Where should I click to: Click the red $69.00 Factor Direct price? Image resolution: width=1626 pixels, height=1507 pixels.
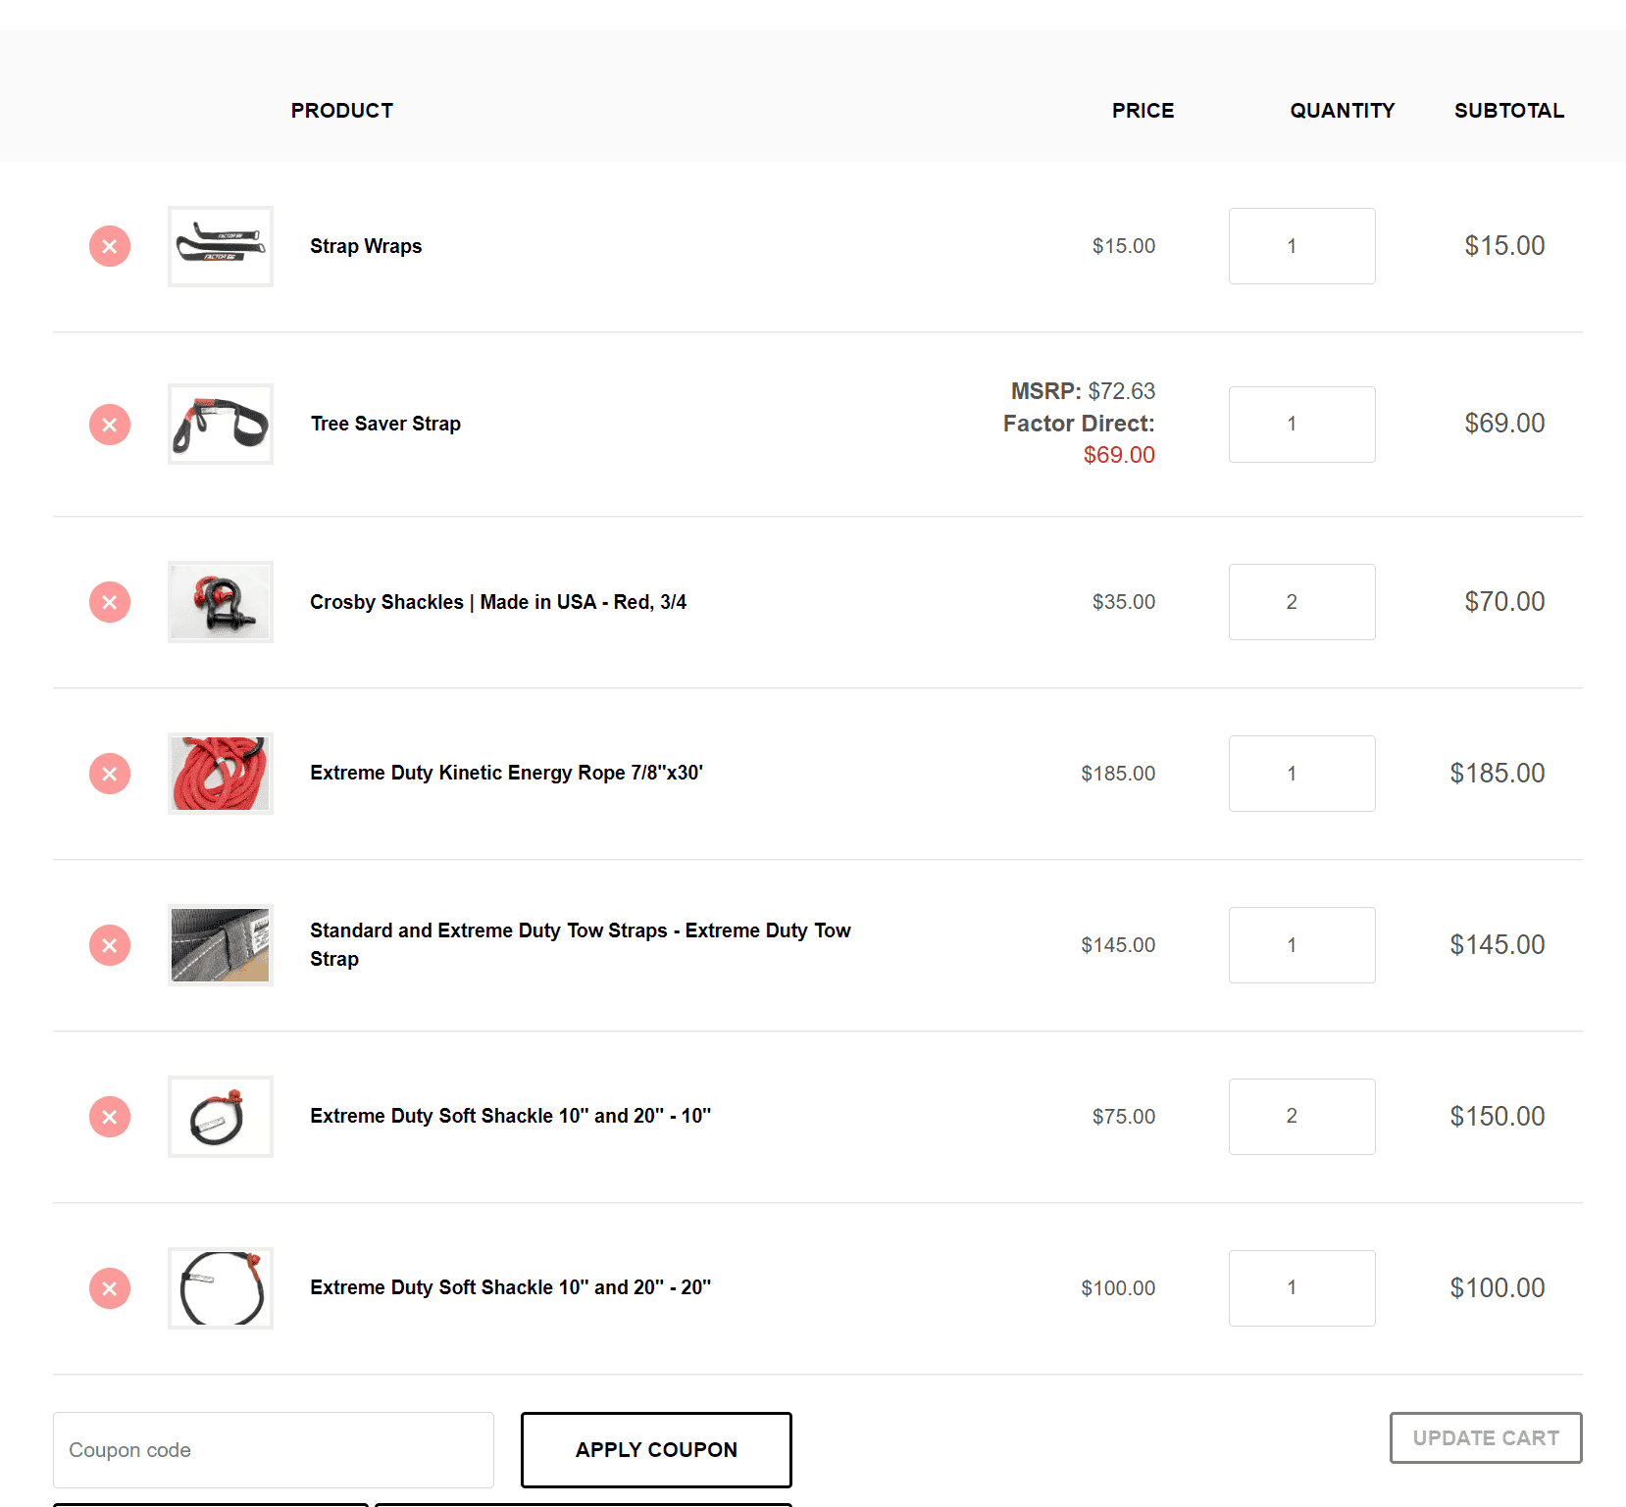[1119, 455]
